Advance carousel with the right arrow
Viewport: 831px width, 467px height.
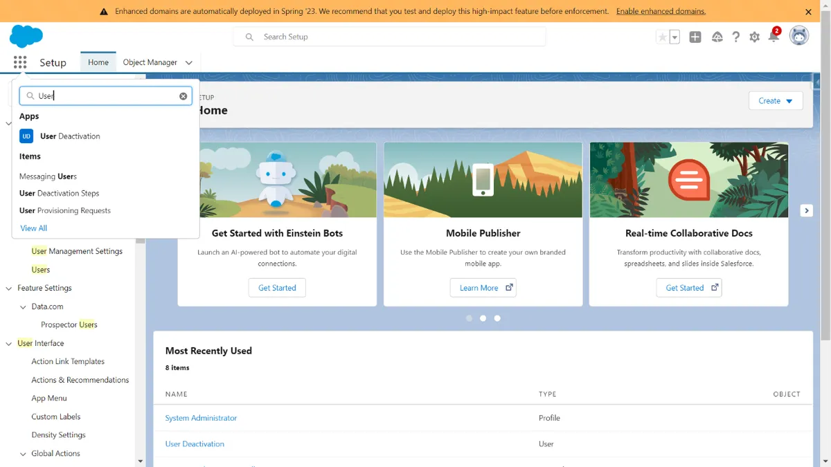tap(806, 210)
